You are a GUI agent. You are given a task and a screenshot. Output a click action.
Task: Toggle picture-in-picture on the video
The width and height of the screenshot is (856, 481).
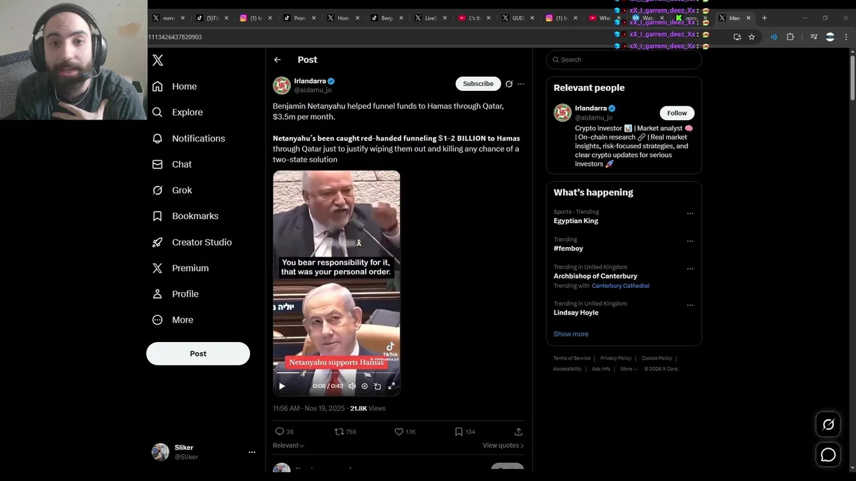click(x=378, y=386)
